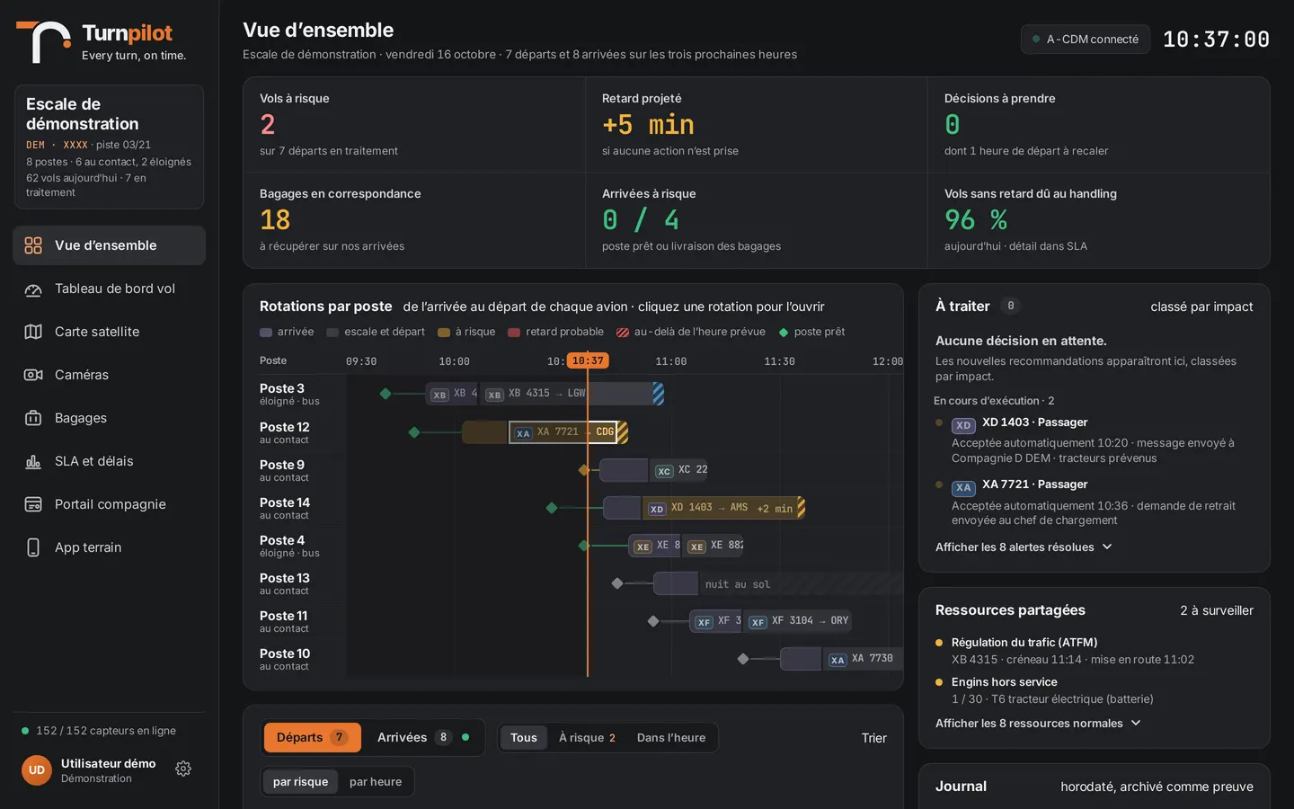Filter flights À risque
Screen dimensions: 1294x809
tap(587, 737)
